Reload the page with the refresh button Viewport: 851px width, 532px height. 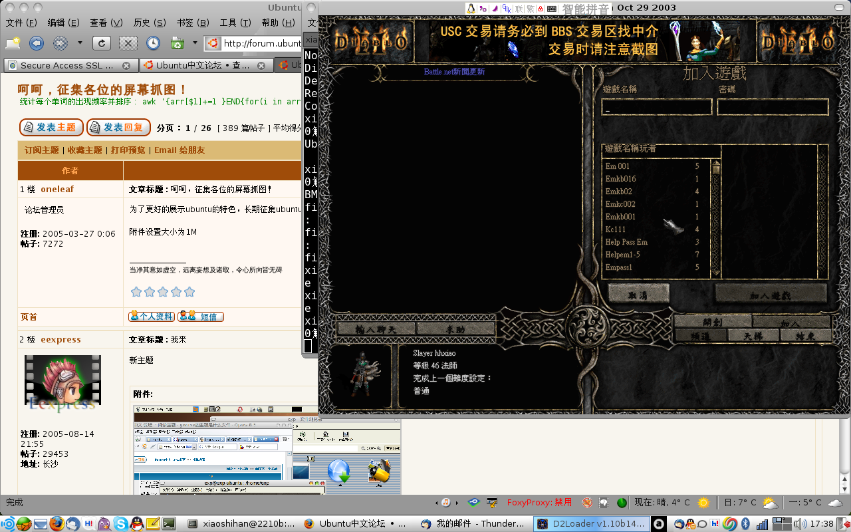coord(101,43)
